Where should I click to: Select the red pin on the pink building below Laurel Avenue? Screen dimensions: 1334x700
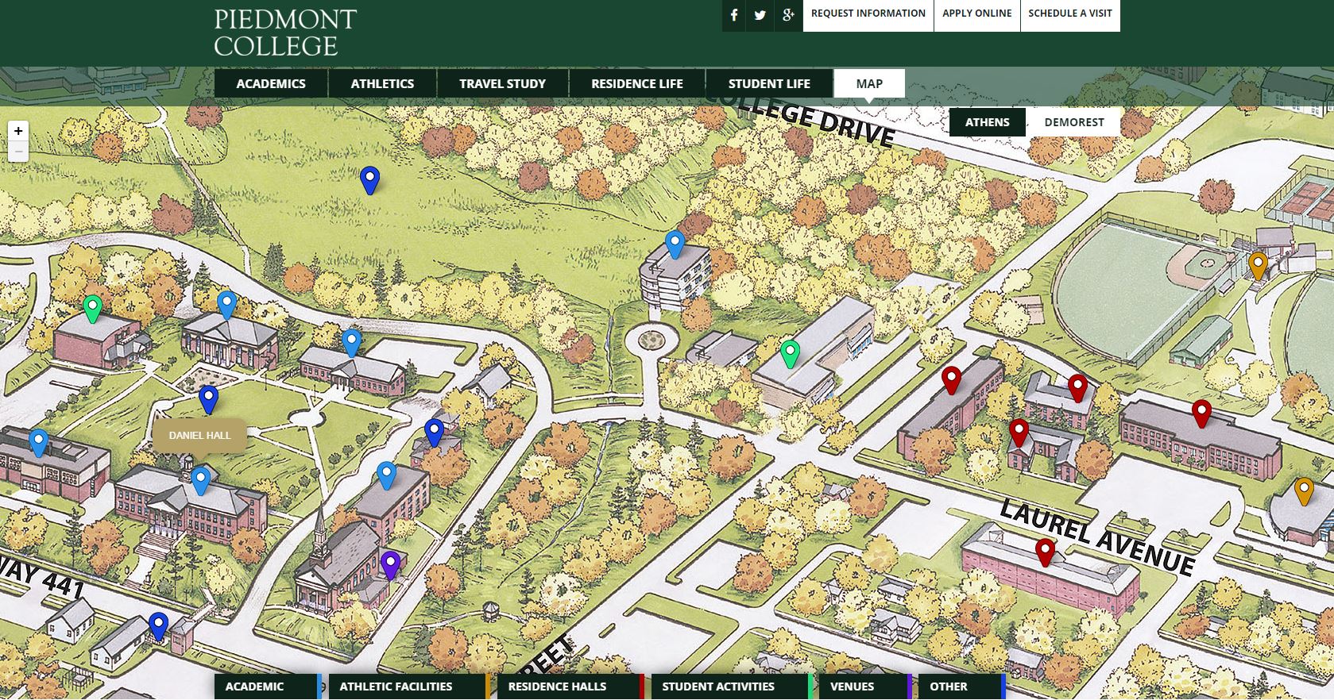pos(1045,552)
